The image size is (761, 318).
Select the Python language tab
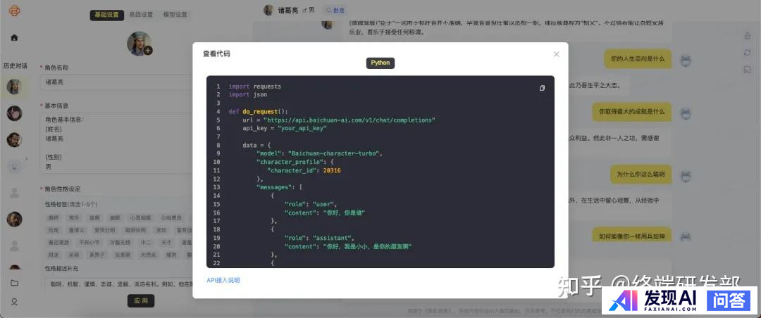pos(380,63)
